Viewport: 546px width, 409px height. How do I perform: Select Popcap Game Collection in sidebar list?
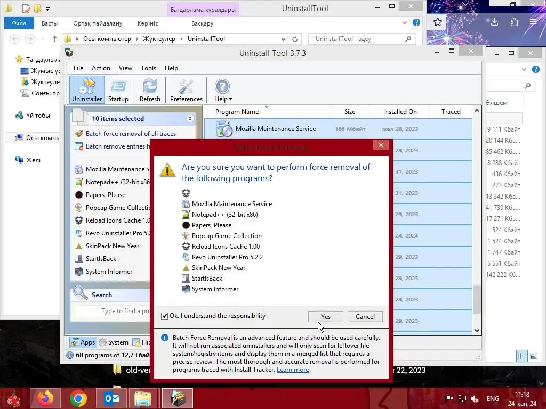[x=117, y=208]
